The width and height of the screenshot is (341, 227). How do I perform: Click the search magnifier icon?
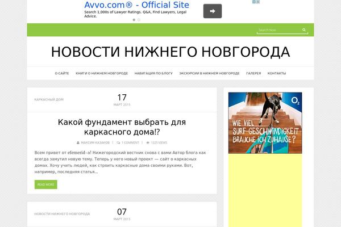coord(304,30)
